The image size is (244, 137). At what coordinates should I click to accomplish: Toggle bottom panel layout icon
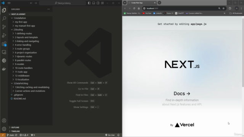(93, 3)
